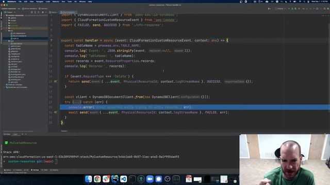Open cfn-response.ts in project tree
330x185 pixels.
click(x=18, y=33)
